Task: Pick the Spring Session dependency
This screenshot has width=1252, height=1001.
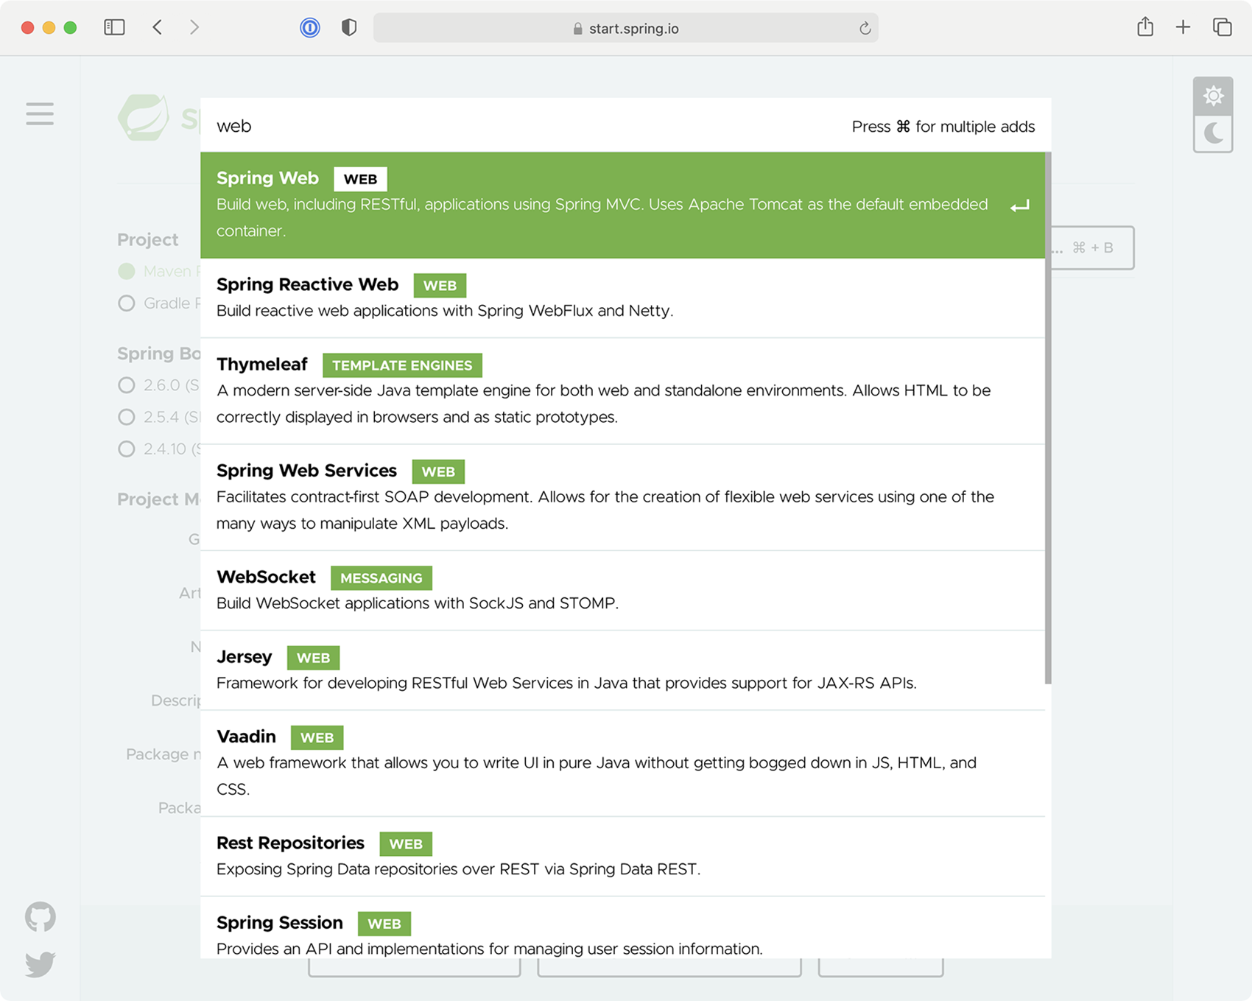Action: pyautogui.click(x=622, y=927)
